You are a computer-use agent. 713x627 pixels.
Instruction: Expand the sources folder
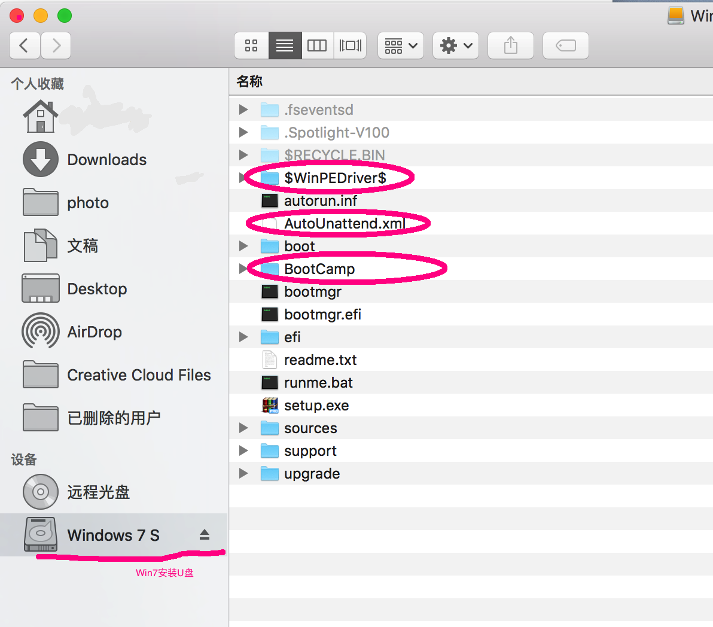[x=243, y=427]
